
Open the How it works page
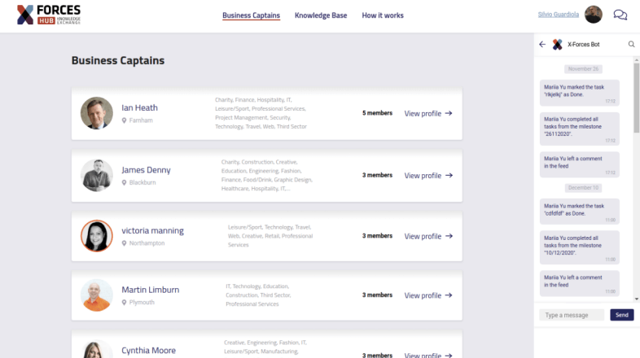tap(383, 15)
